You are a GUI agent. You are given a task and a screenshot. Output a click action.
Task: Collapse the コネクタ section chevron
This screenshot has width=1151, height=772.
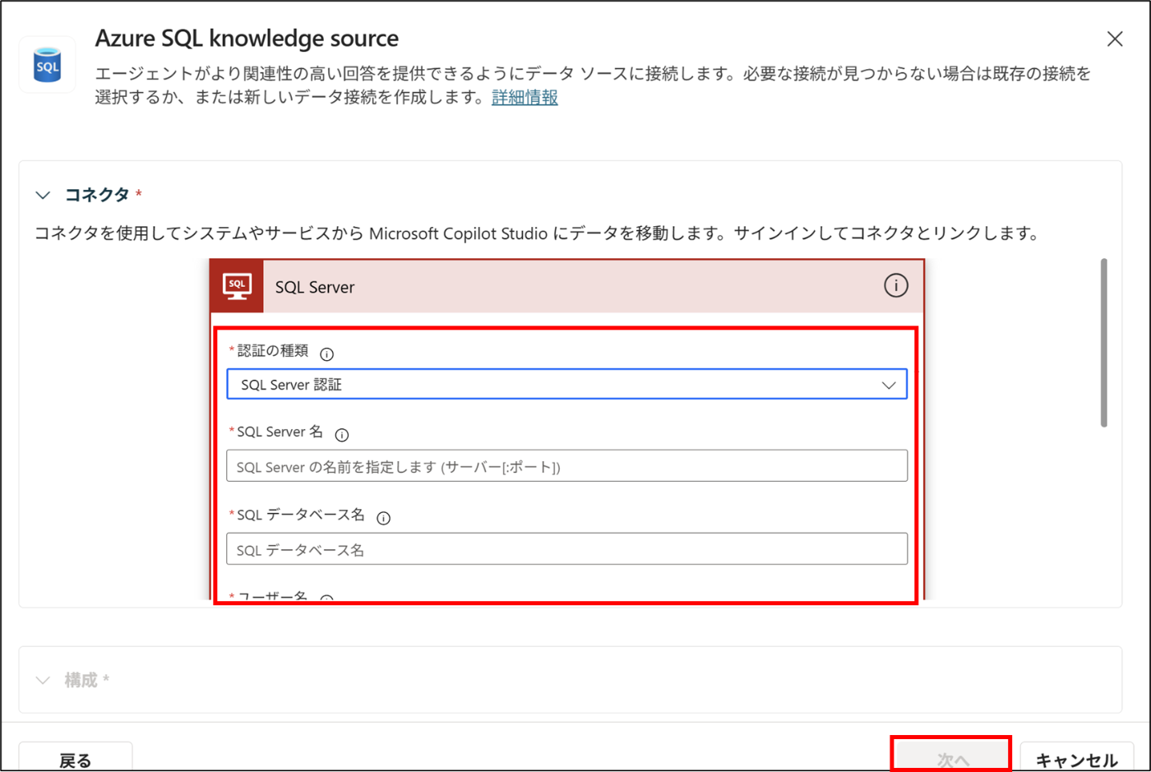pos(43,195)
